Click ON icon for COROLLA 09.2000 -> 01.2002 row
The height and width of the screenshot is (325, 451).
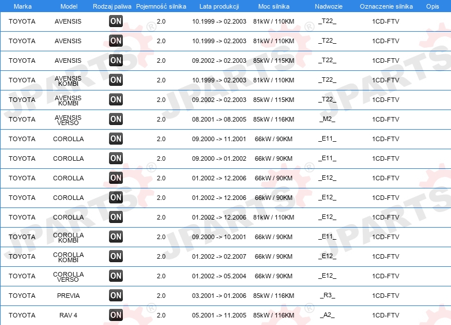click(x=116, y=158)
